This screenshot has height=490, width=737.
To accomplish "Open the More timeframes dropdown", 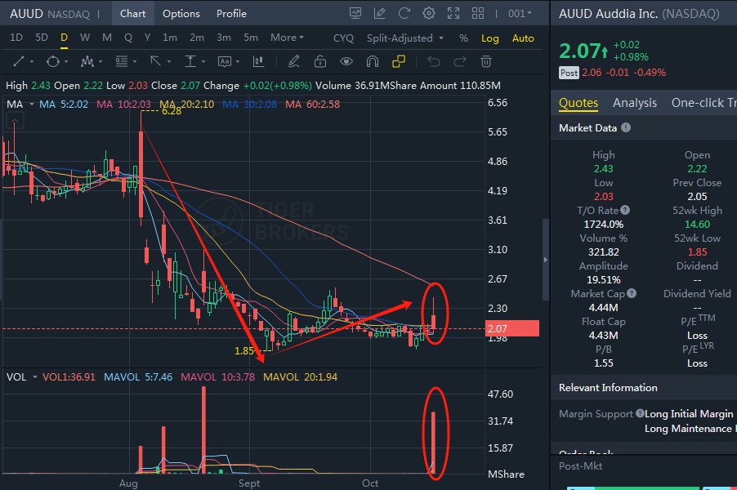I will click(x=287, y=38).
